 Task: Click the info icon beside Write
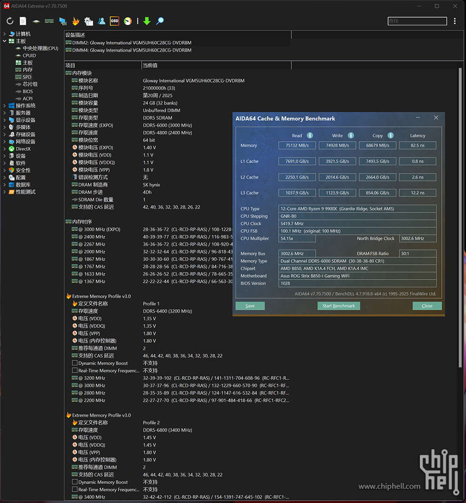coord(351,135)
